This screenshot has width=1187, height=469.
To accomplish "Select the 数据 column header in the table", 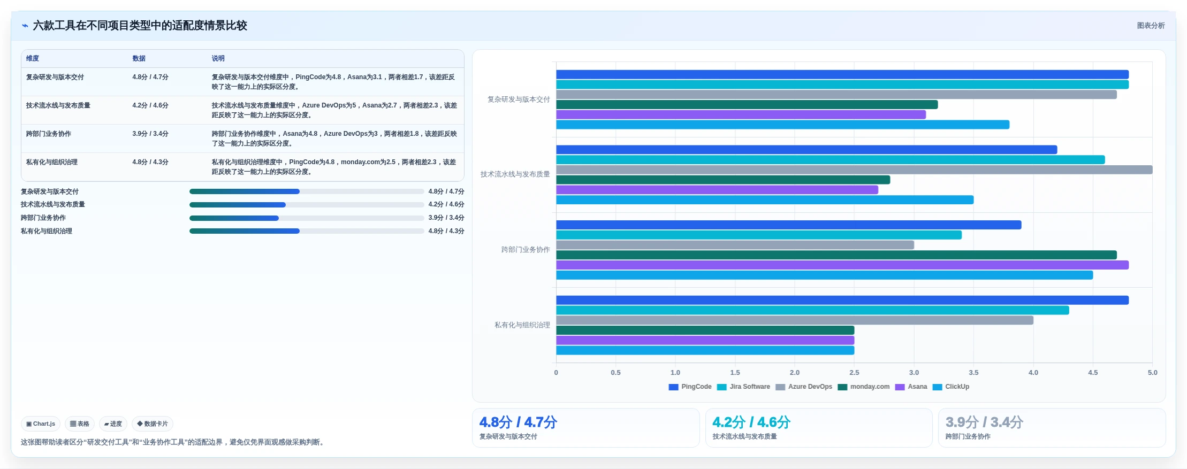I will (x=139, y=58).
